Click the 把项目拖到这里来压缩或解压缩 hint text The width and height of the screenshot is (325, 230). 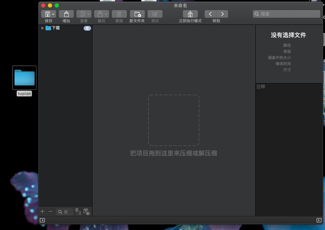point(173,153)
